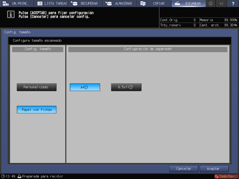Click the Config. tamaño column header in left panel

[38, 49]
